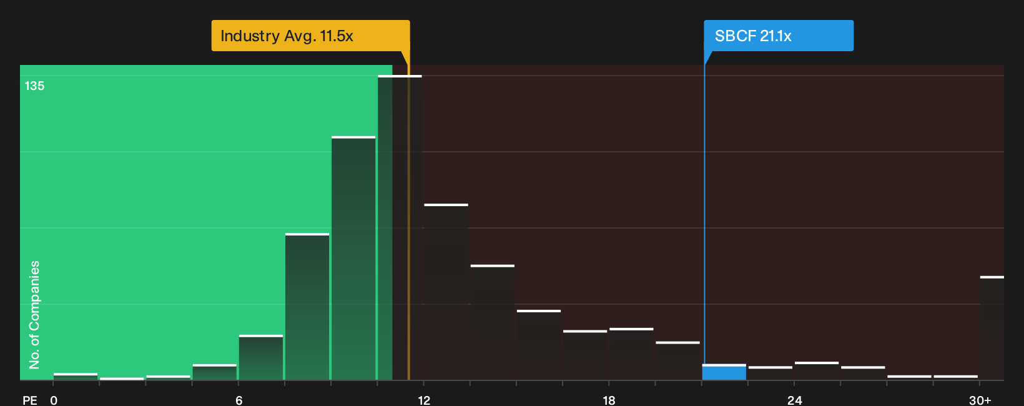Click the histogram bar starting at PE 12
The width and height of the screenshot is (1024, 406).
pyautogui.click(x=446, y=292)
